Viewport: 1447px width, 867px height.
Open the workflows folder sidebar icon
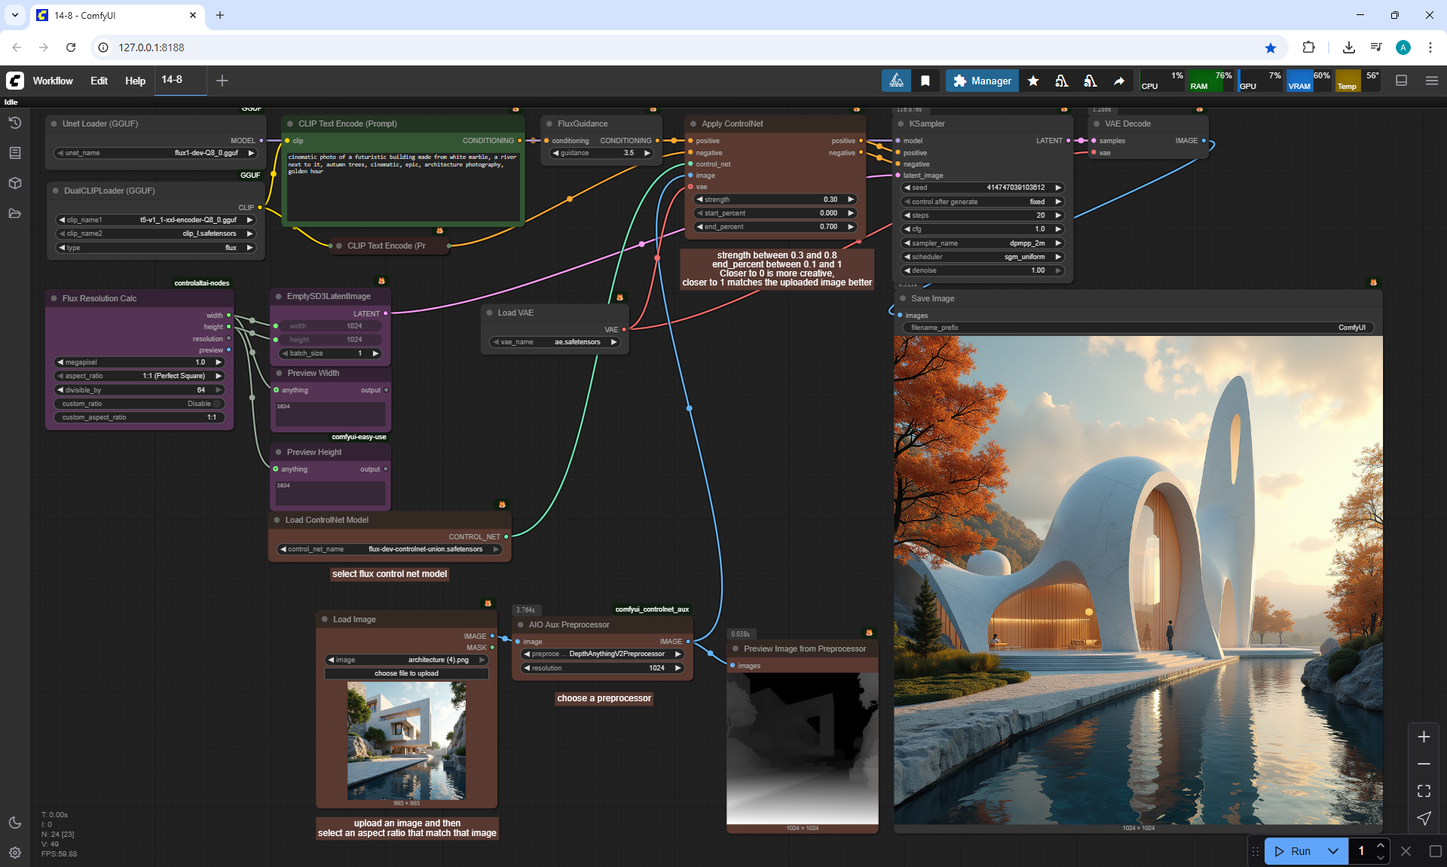coord(14,213)
